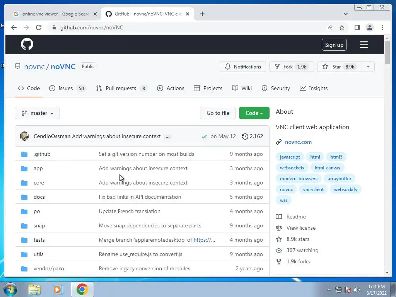Click the Notifications button
Image resolution: width=396 pixels, height=297 pixels.
coord(243,67)
